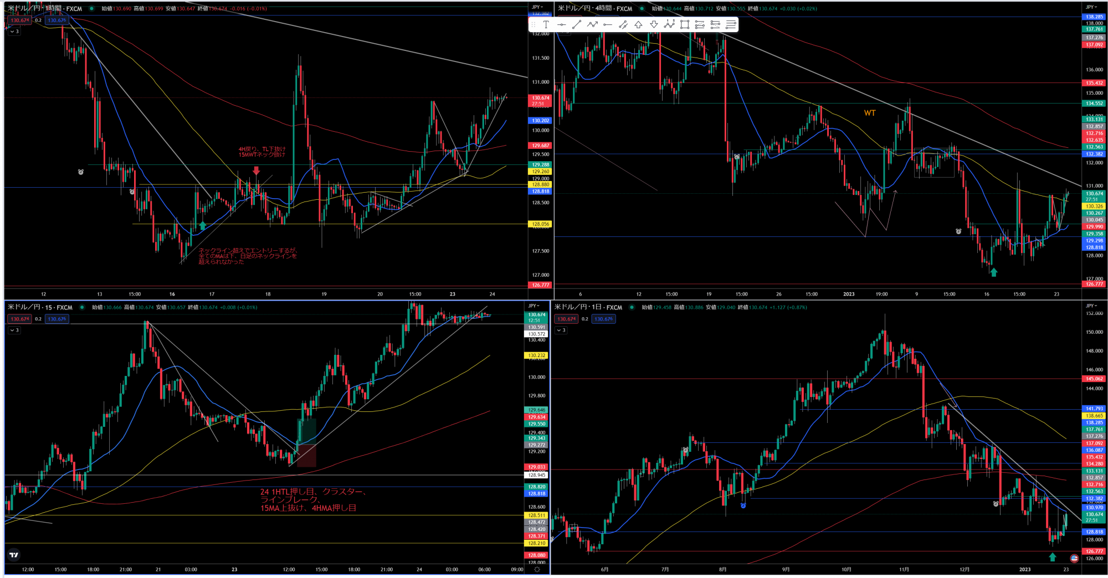Click the 米ドル/円 15 FXCM symbol title
Image resolution: width=1108 pixels, height=578 pixels.
click(40, 307)
